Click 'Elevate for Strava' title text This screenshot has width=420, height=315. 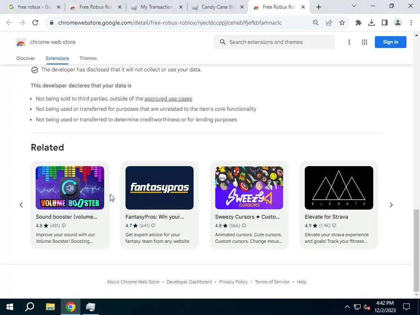326,217
